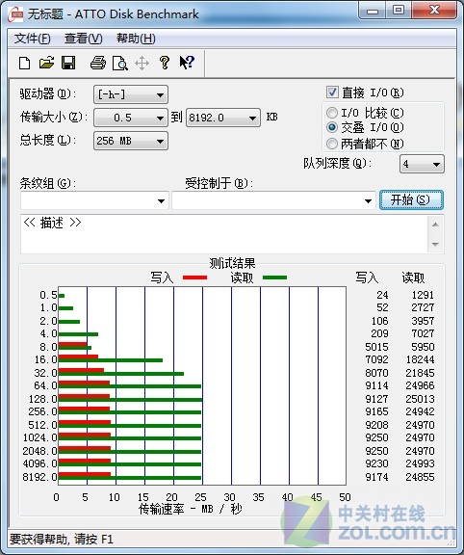Click the 开始(S) start button
The width and height of the screenshot is (464, 555).
coord(411,200)
